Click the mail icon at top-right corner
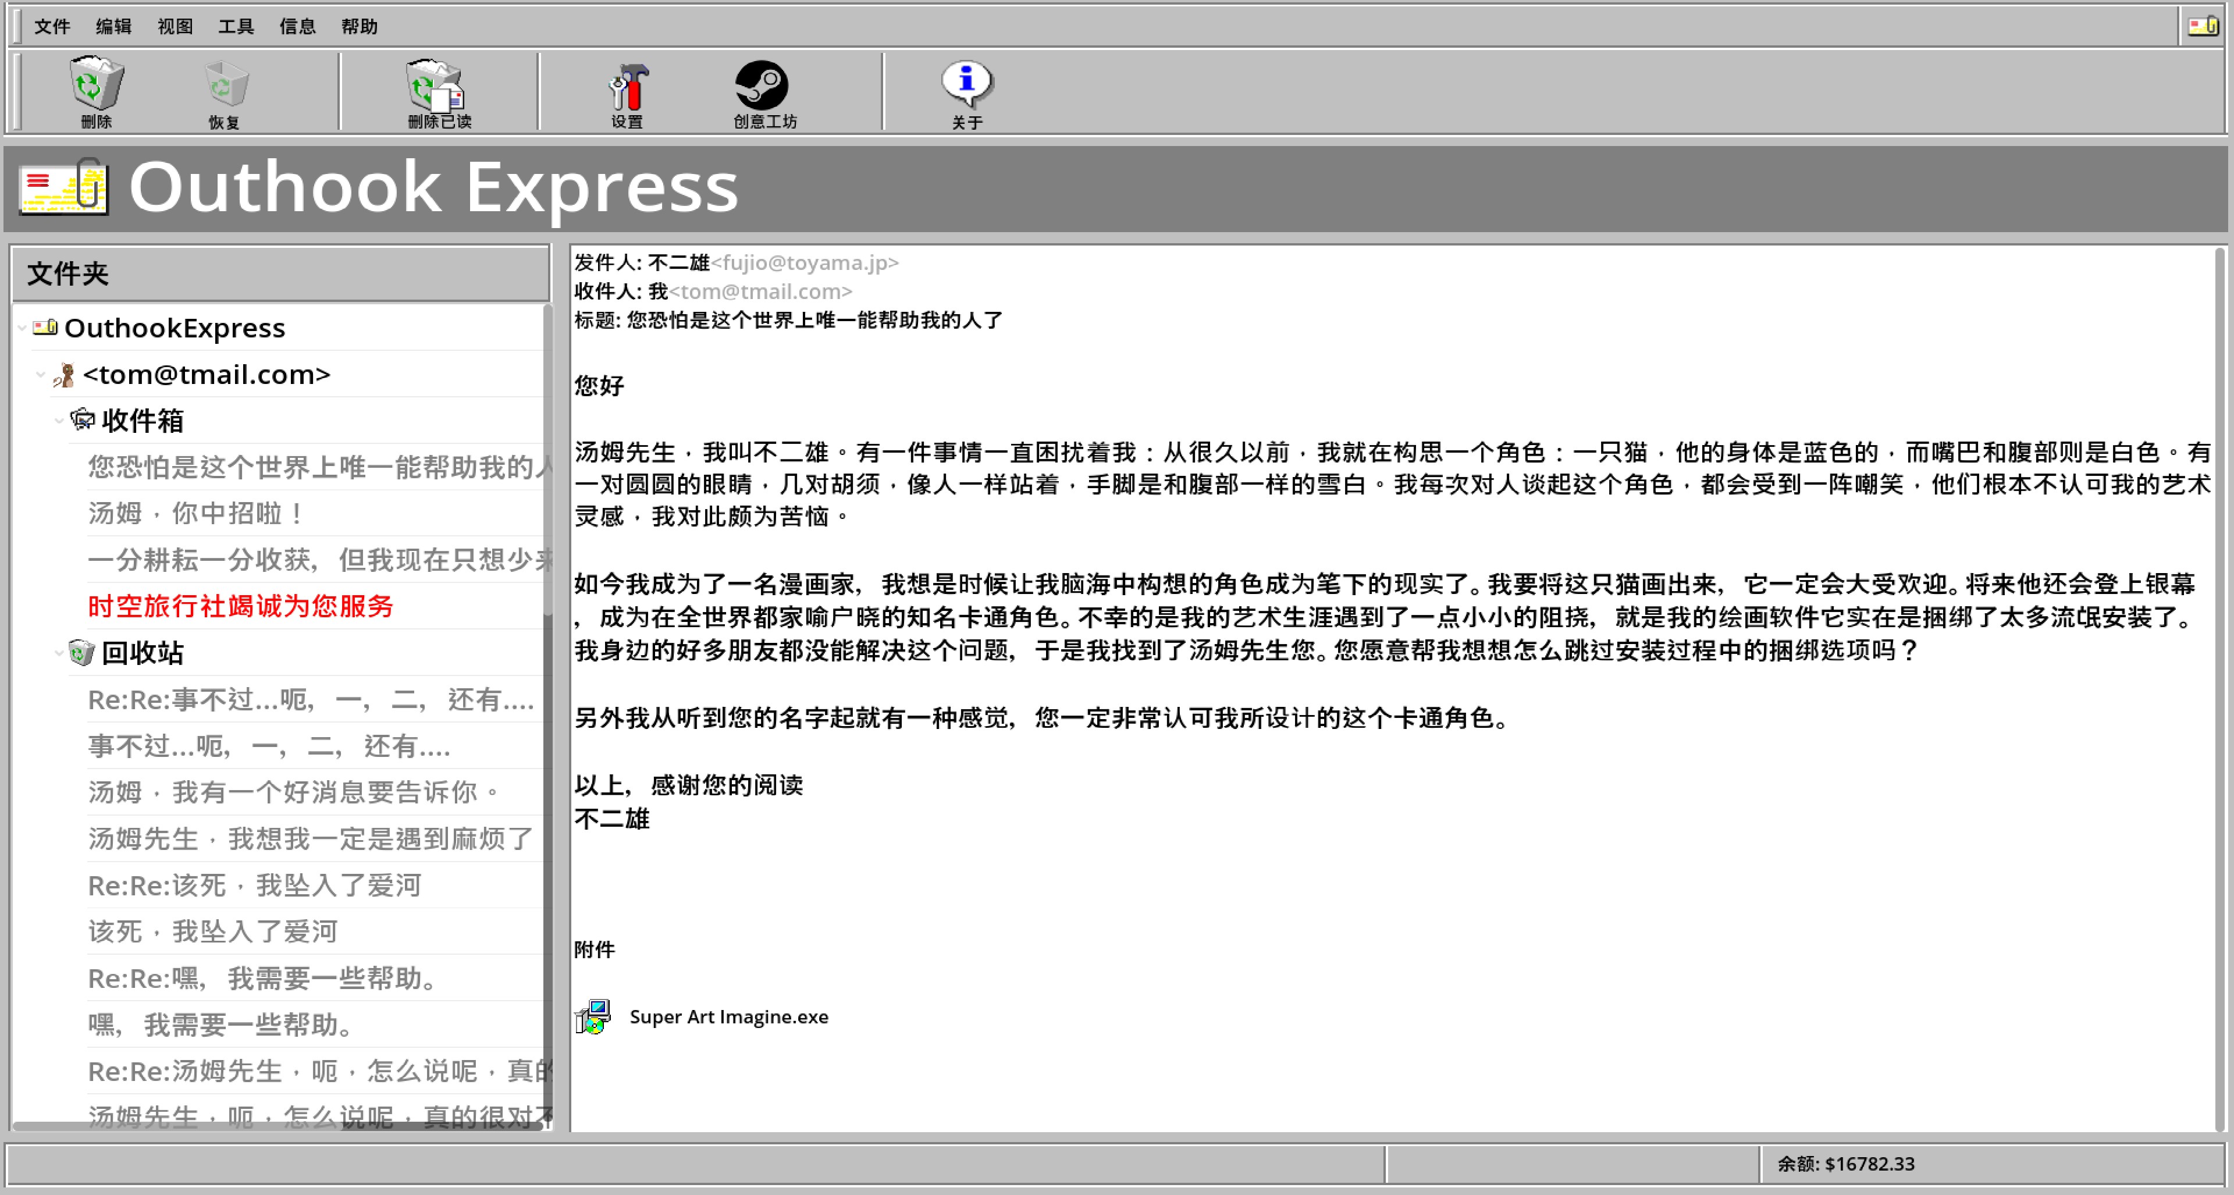Screen dimensions: 2234x1195 point(2202,26)
